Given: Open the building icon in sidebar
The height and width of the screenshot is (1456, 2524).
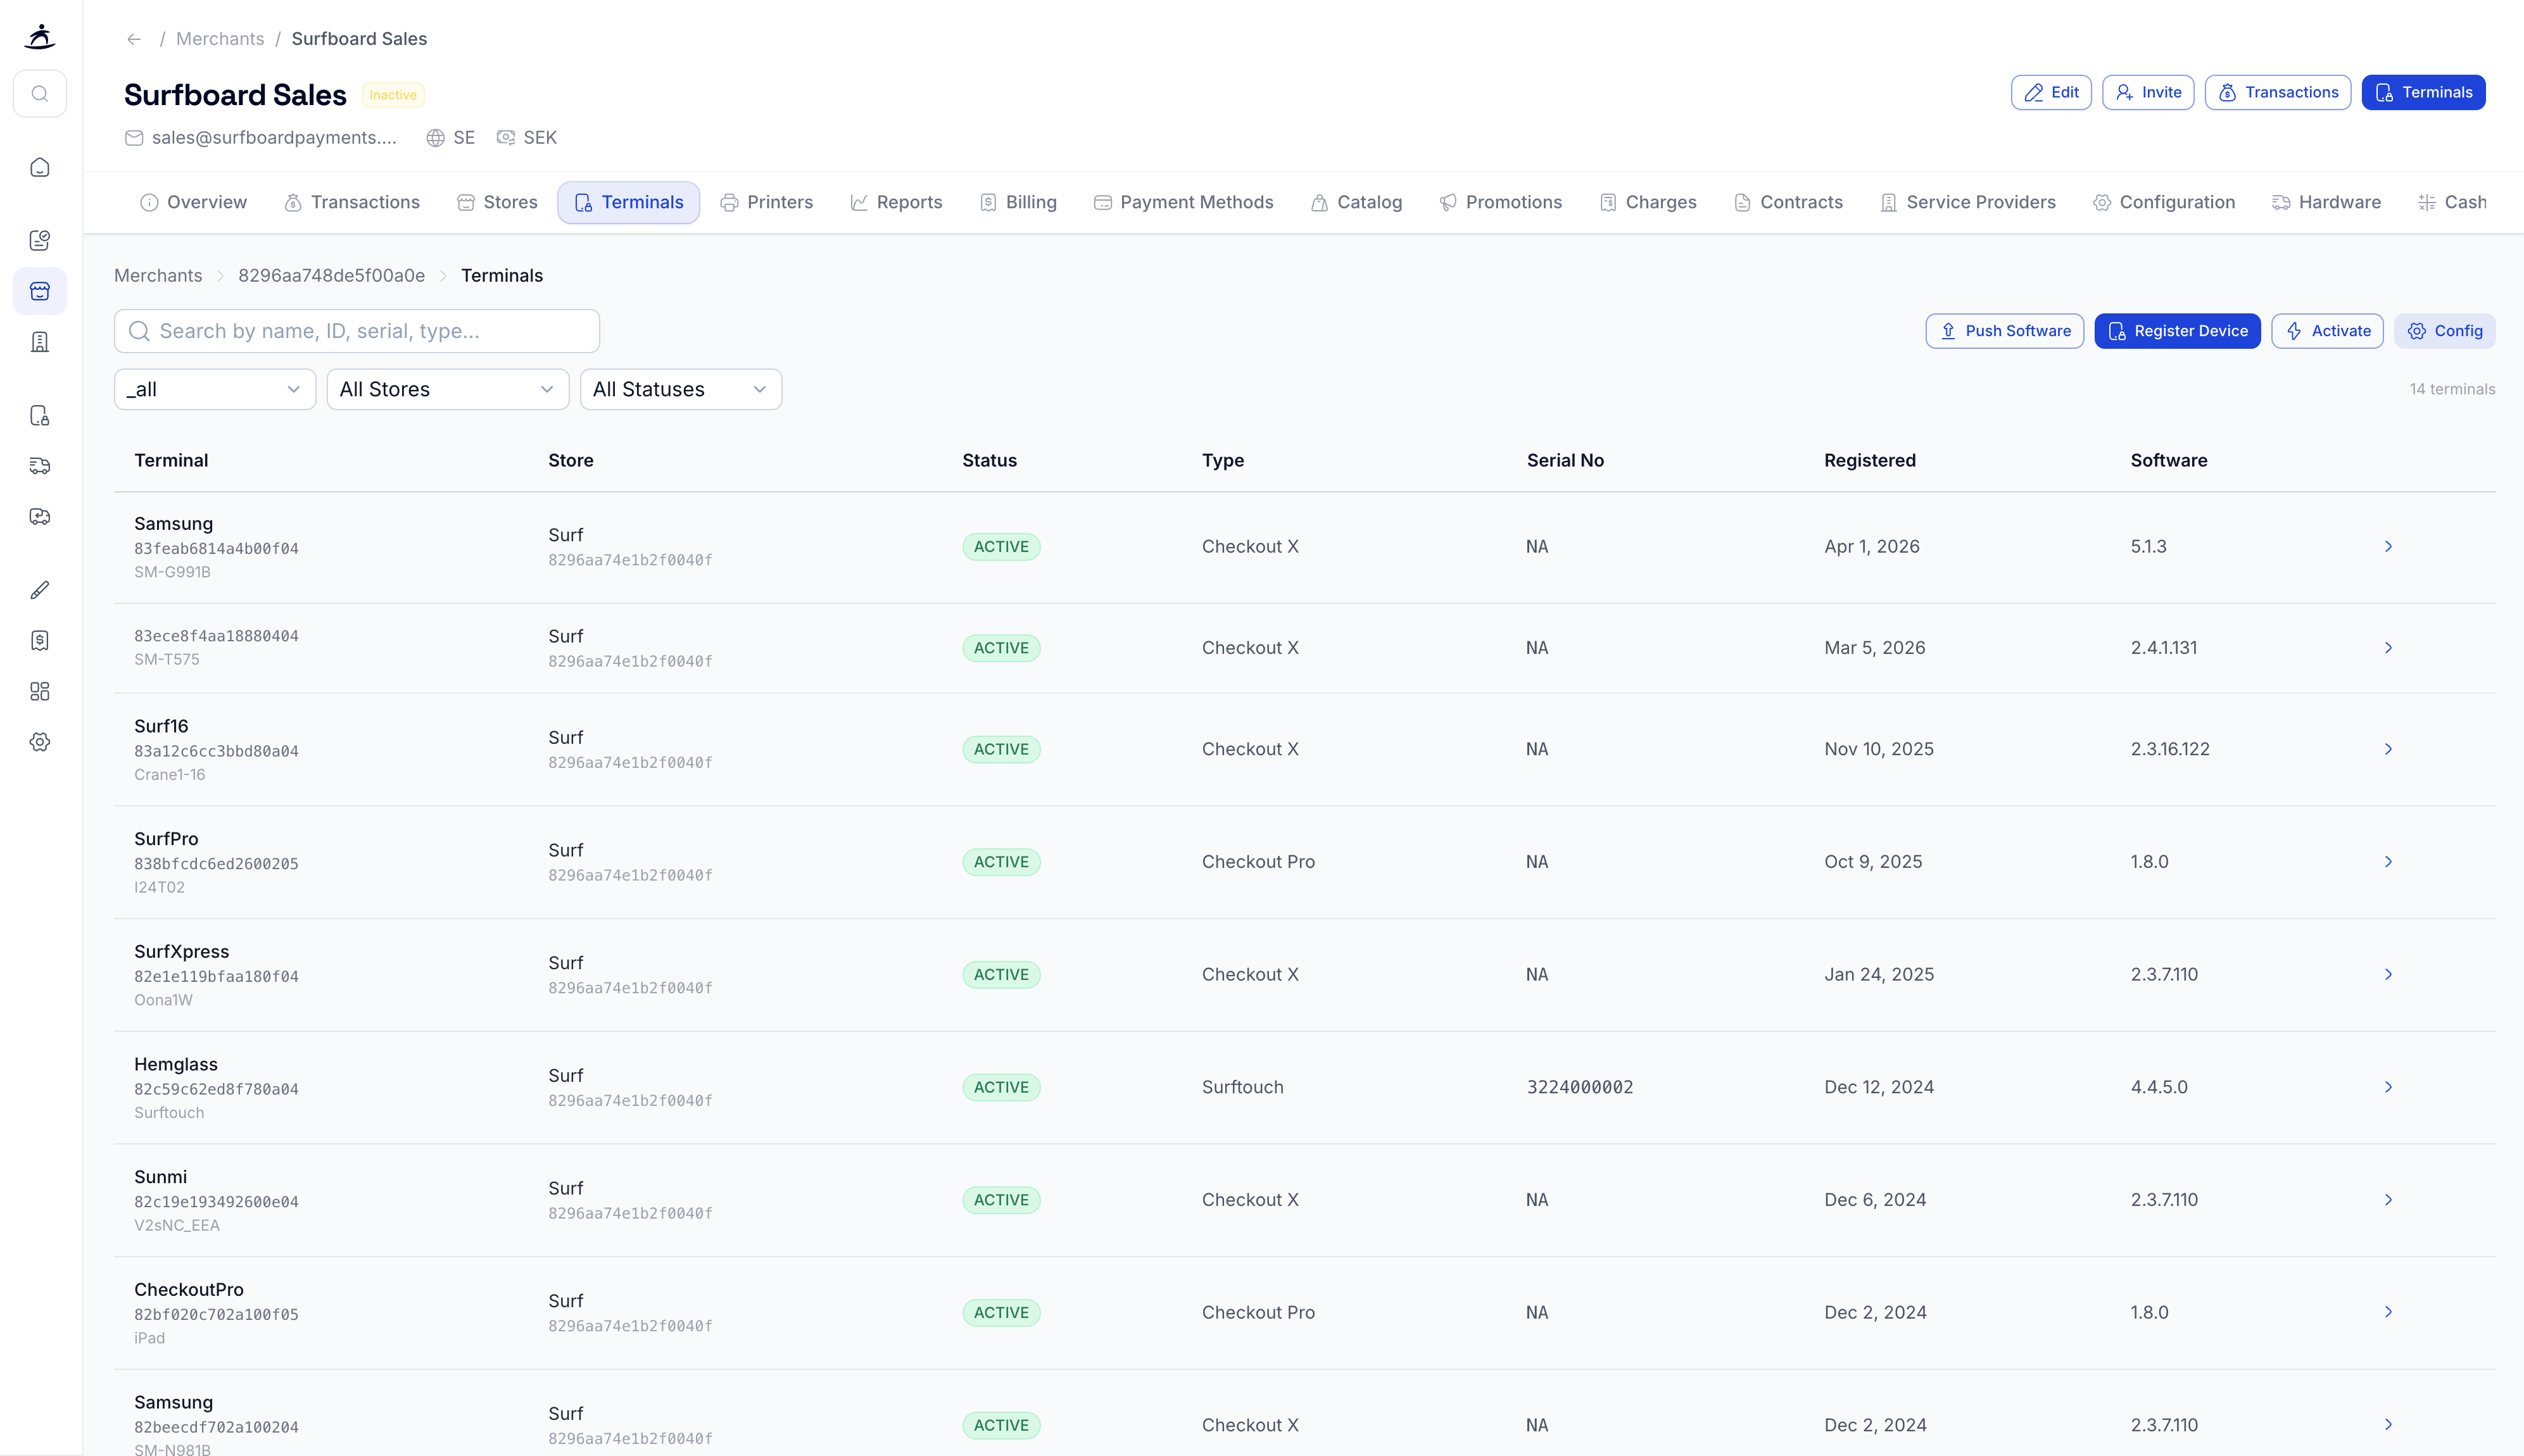Looking at the screenshot, I should [x=40, y=342].
